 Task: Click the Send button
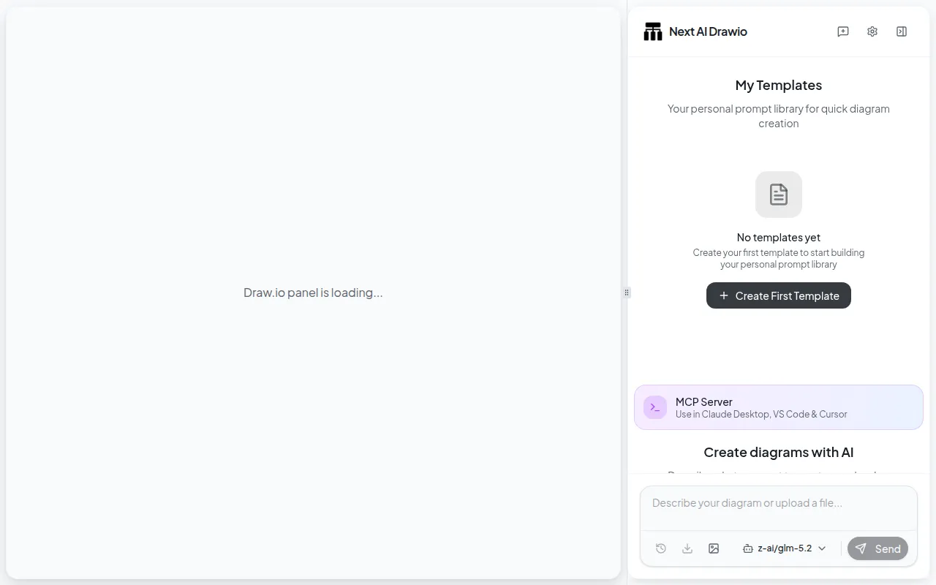(877, 548)
